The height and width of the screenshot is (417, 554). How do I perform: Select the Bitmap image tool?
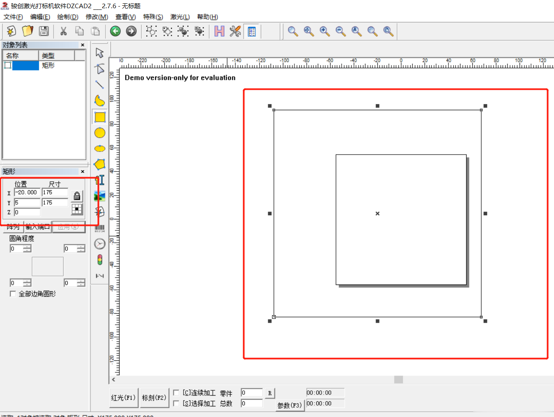(100, 196)
